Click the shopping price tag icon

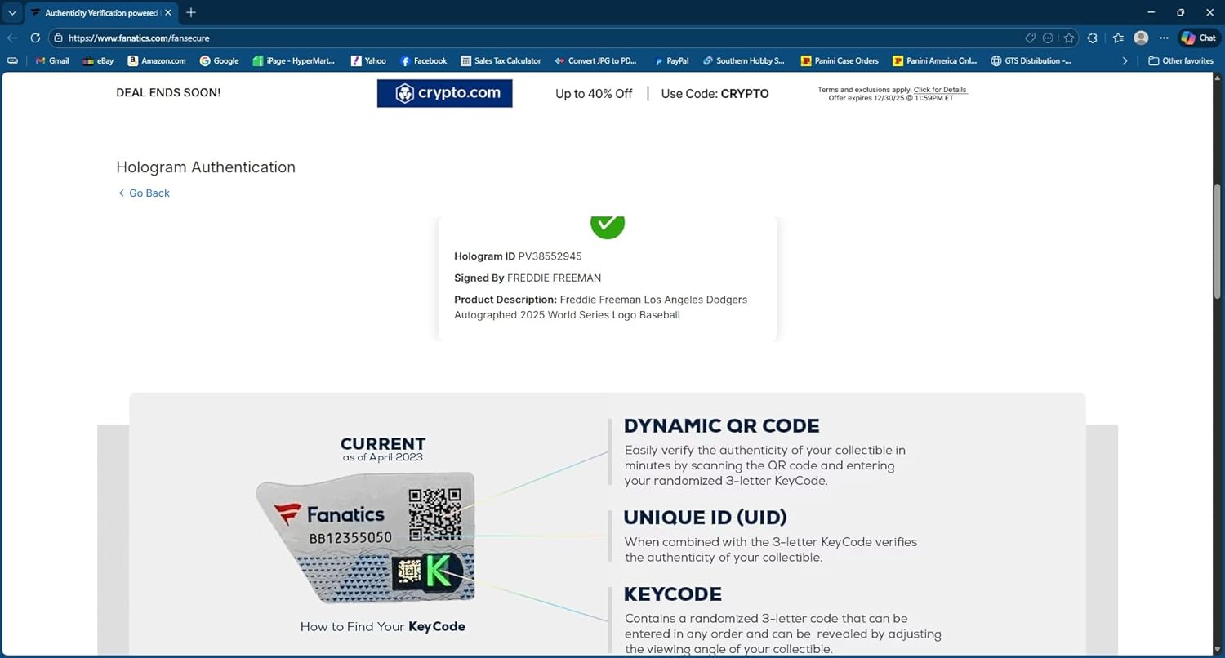pos(1031,38)
